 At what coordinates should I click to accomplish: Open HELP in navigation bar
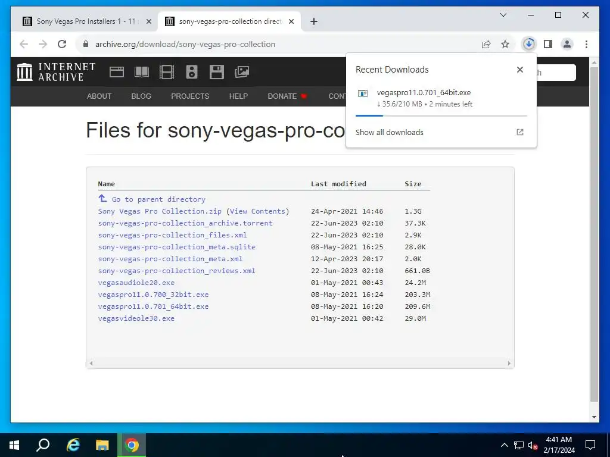pyautogui.click(x=238, y=96)
